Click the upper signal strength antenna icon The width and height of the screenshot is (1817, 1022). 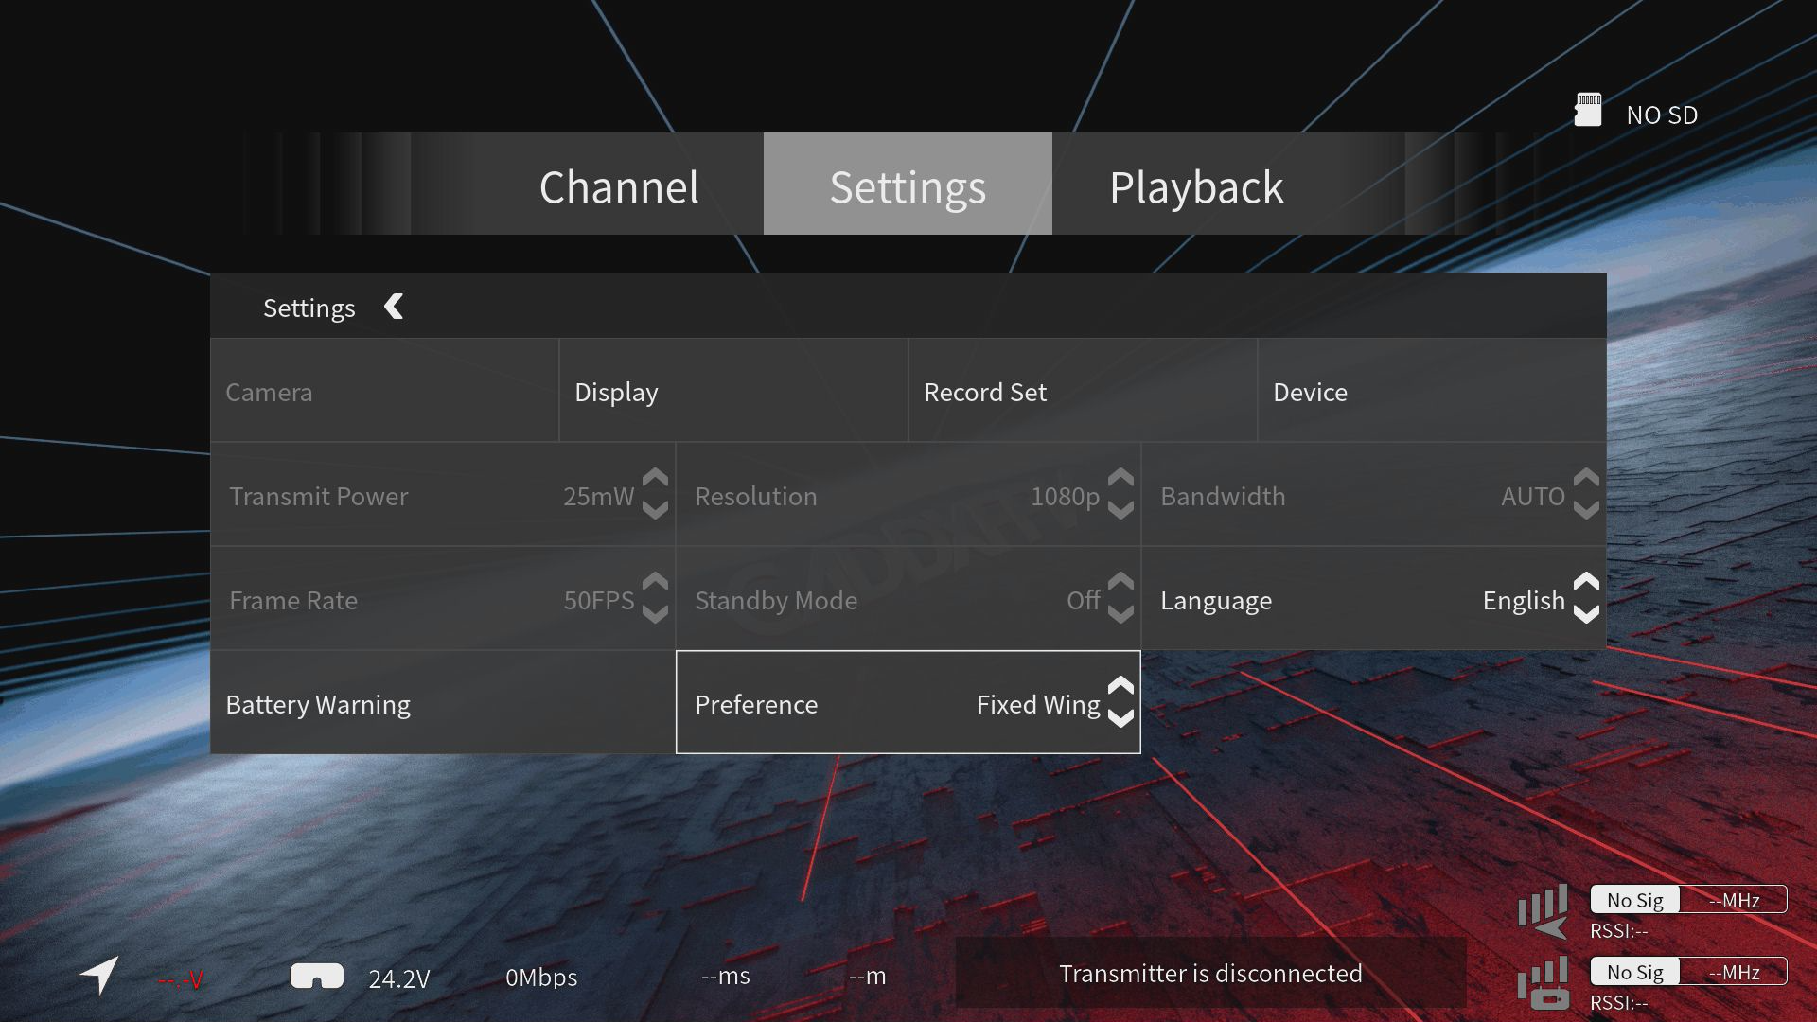point(1544,911)
